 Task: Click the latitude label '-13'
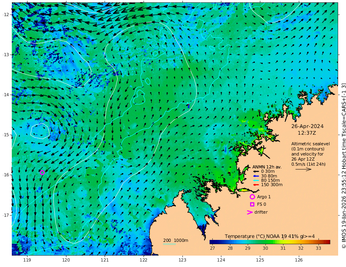click(5, 55)
